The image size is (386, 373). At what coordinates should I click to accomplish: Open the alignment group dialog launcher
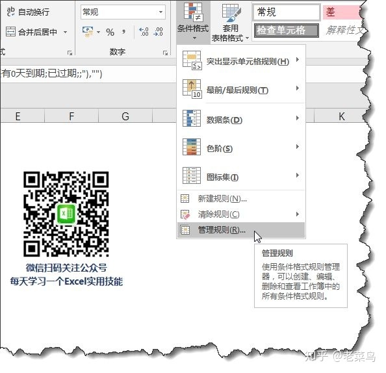click(x=70, y=53)
